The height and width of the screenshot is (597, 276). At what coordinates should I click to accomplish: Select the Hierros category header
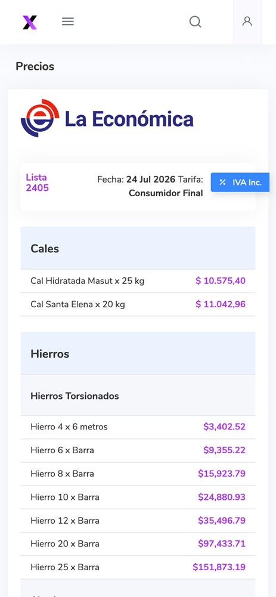[x=138, y=353]
